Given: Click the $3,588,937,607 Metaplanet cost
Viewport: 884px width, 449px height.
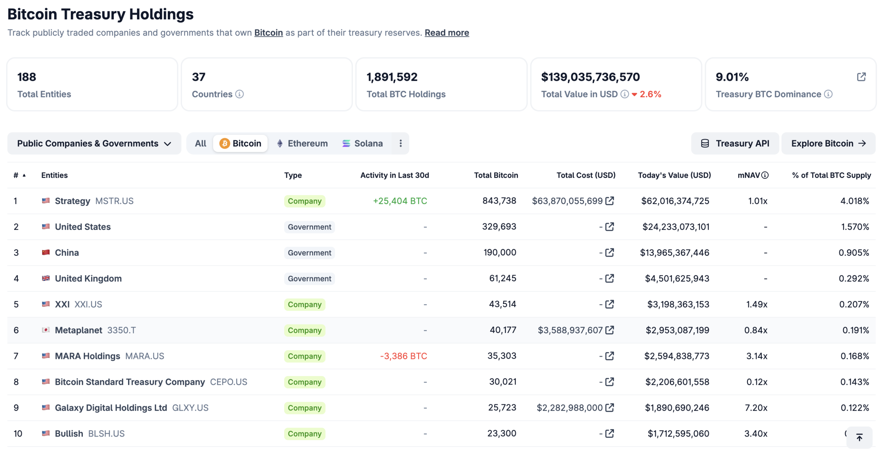Looking at the screenshot, I should (570, 330).
